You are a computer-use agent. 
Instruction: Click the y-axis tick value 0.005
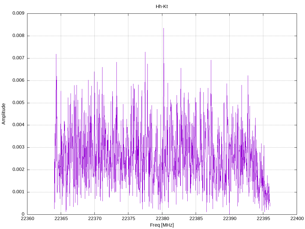18,103
